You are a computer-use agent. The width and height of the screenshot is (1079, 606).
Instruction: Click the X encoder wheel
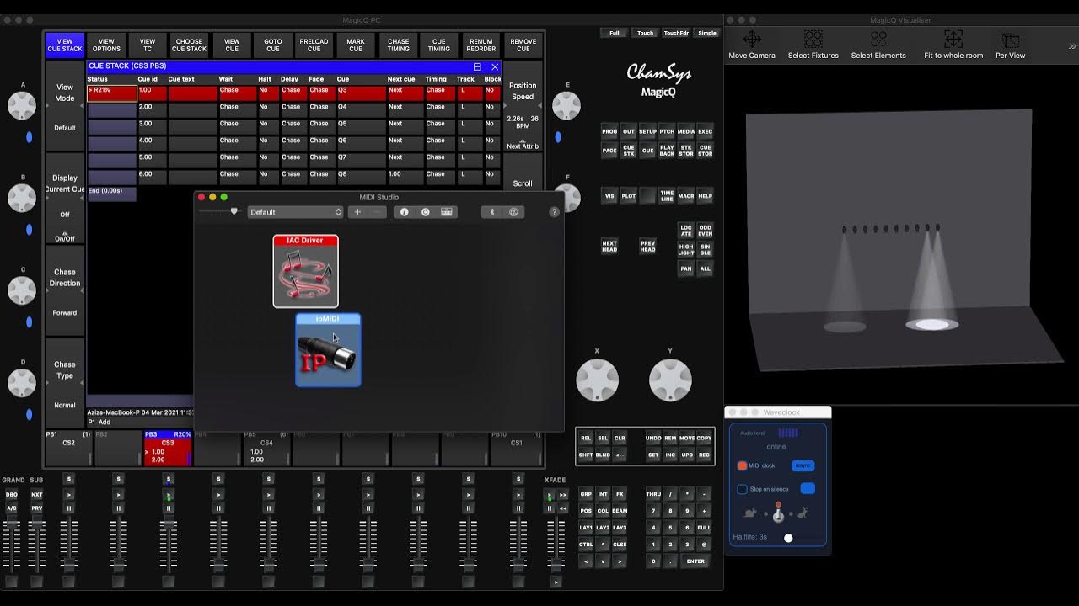click(597, 380)
